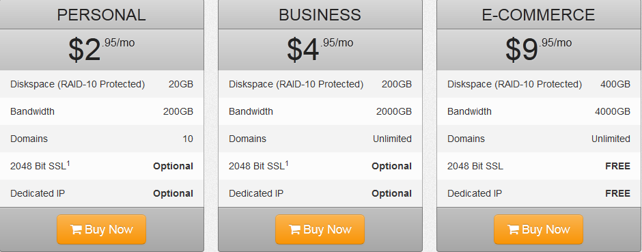Click footnote 1 beside Personal 2048 Bit SSL
Screen dimensions: 642x252
click(68, 163)
